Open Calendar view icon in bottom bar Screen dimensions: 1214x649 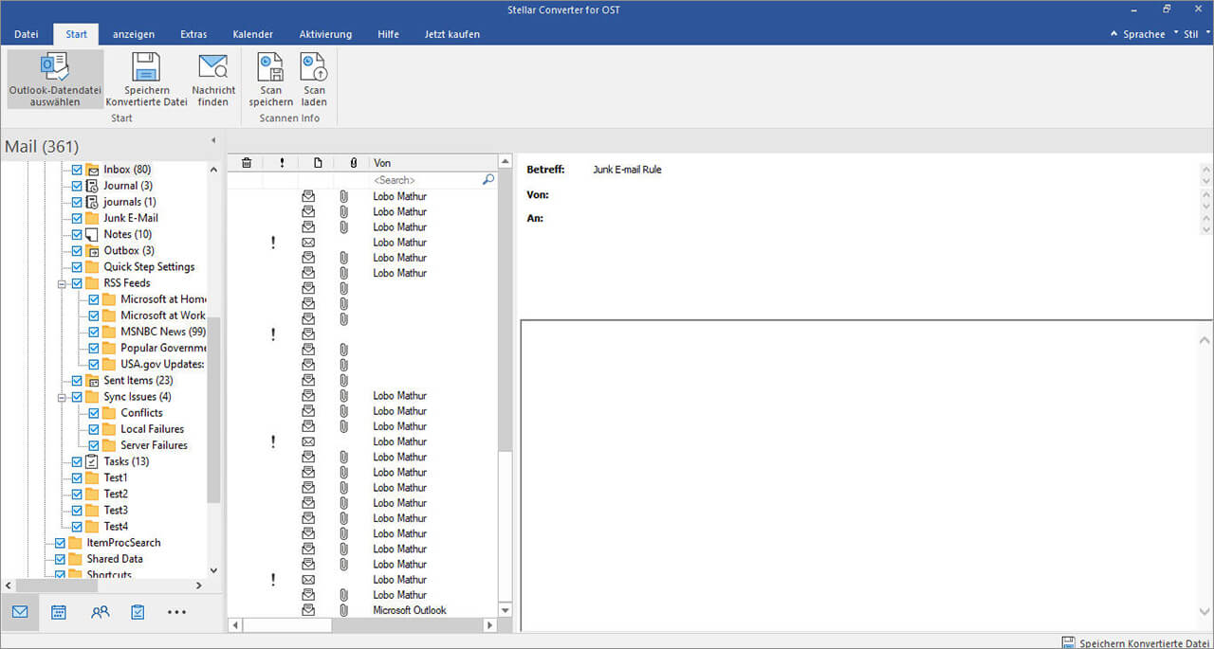59,612
